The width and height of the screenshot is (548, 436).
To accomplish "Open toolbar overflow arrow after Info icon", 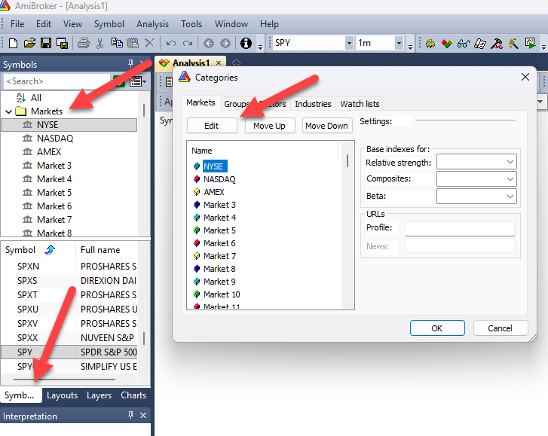I will pyautogui.click(x=260, y=47).
